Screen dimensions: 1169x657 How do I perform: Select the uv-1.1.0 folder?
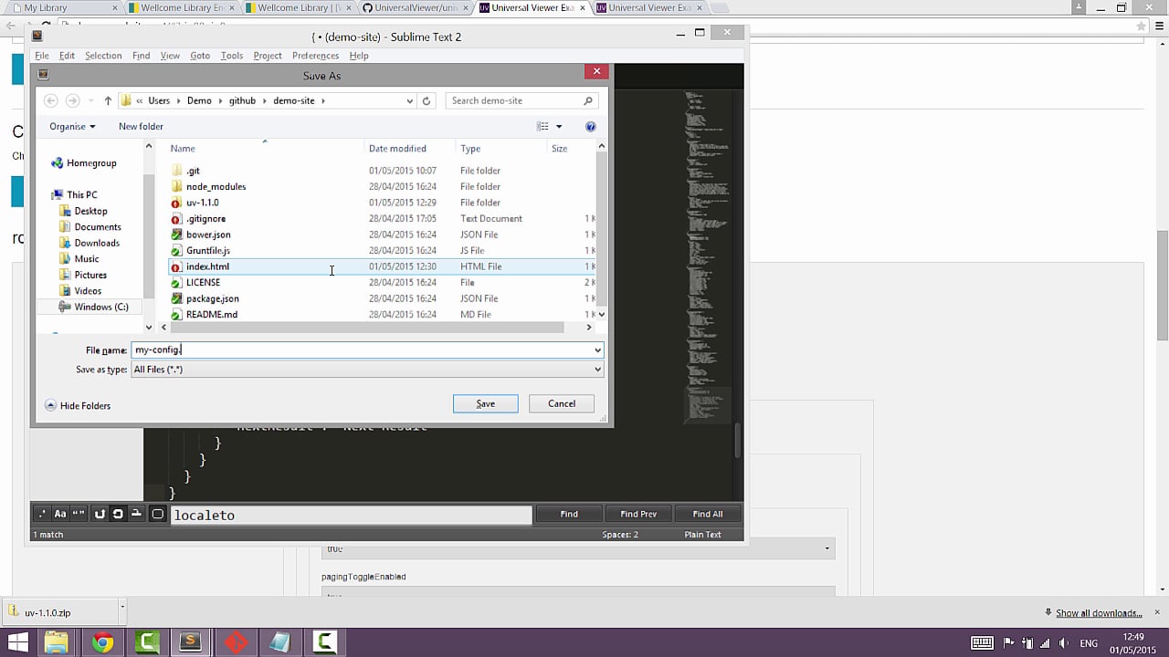[202, 203]
